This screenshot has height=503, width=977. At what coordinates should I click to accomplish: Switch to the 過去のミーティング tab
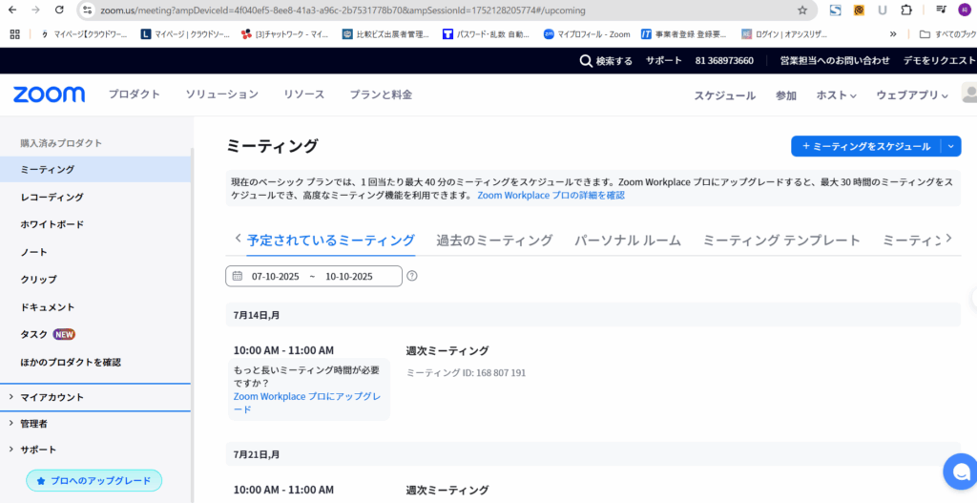coord(495,240)
